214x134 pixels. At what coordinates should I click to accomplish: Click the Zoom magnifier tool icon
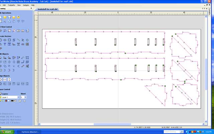5,30
